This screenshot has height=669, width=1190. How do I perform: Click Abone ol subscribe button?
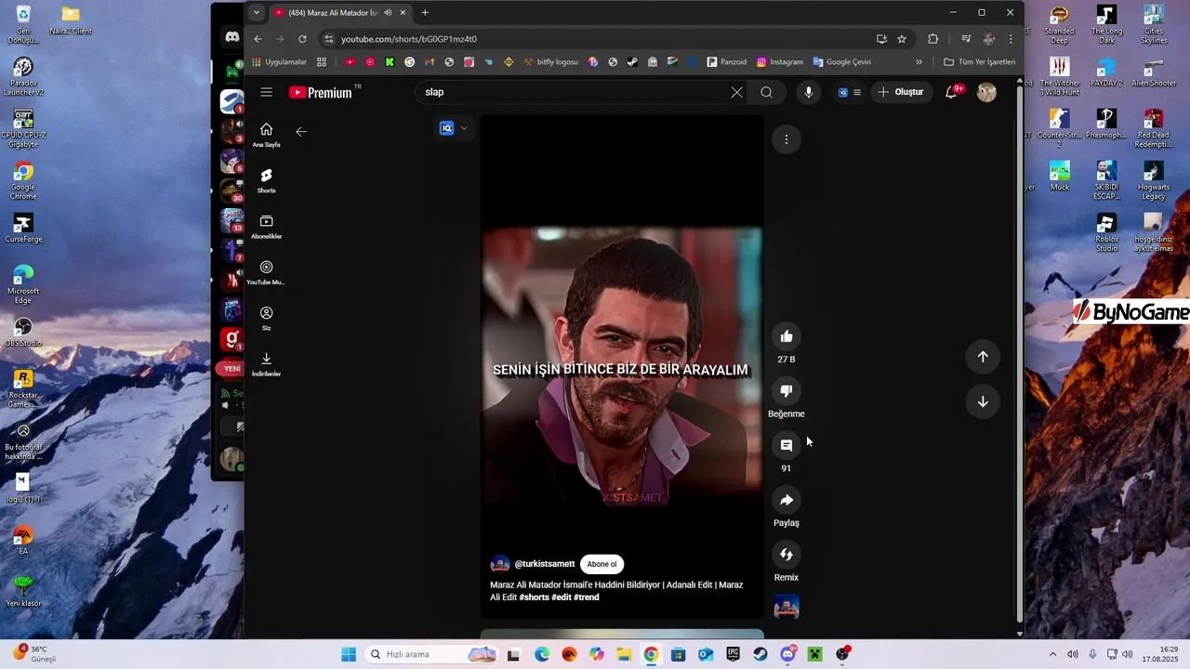[602, 564]
